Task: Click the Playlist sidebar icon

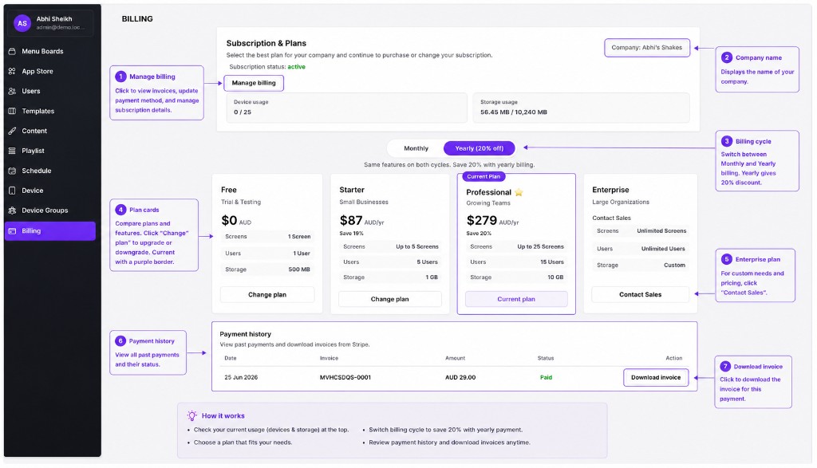Action: (12, 151)
